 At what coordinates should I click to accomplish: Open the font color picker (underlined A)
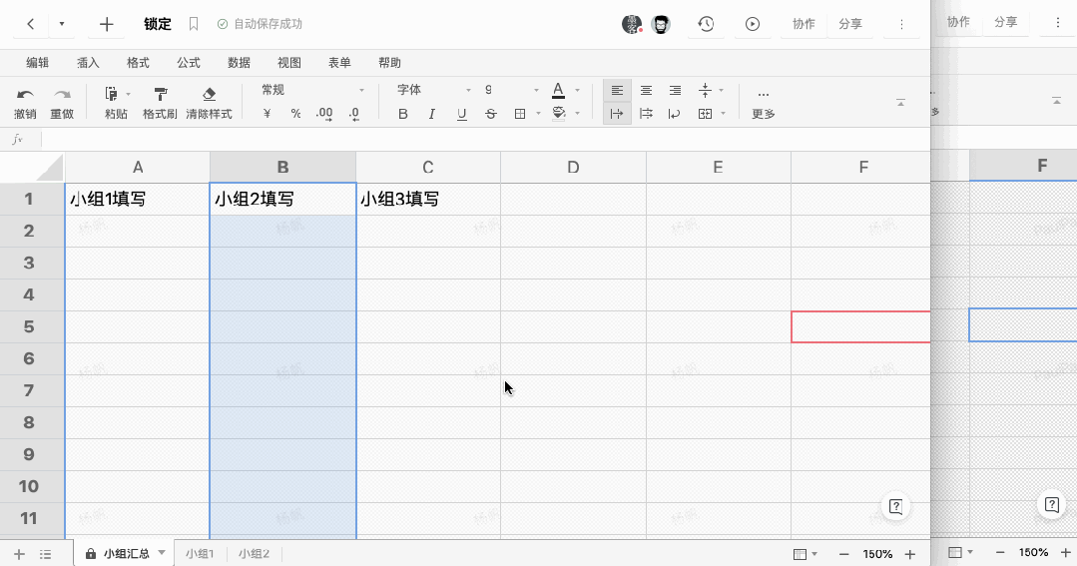tap(558, 90)
